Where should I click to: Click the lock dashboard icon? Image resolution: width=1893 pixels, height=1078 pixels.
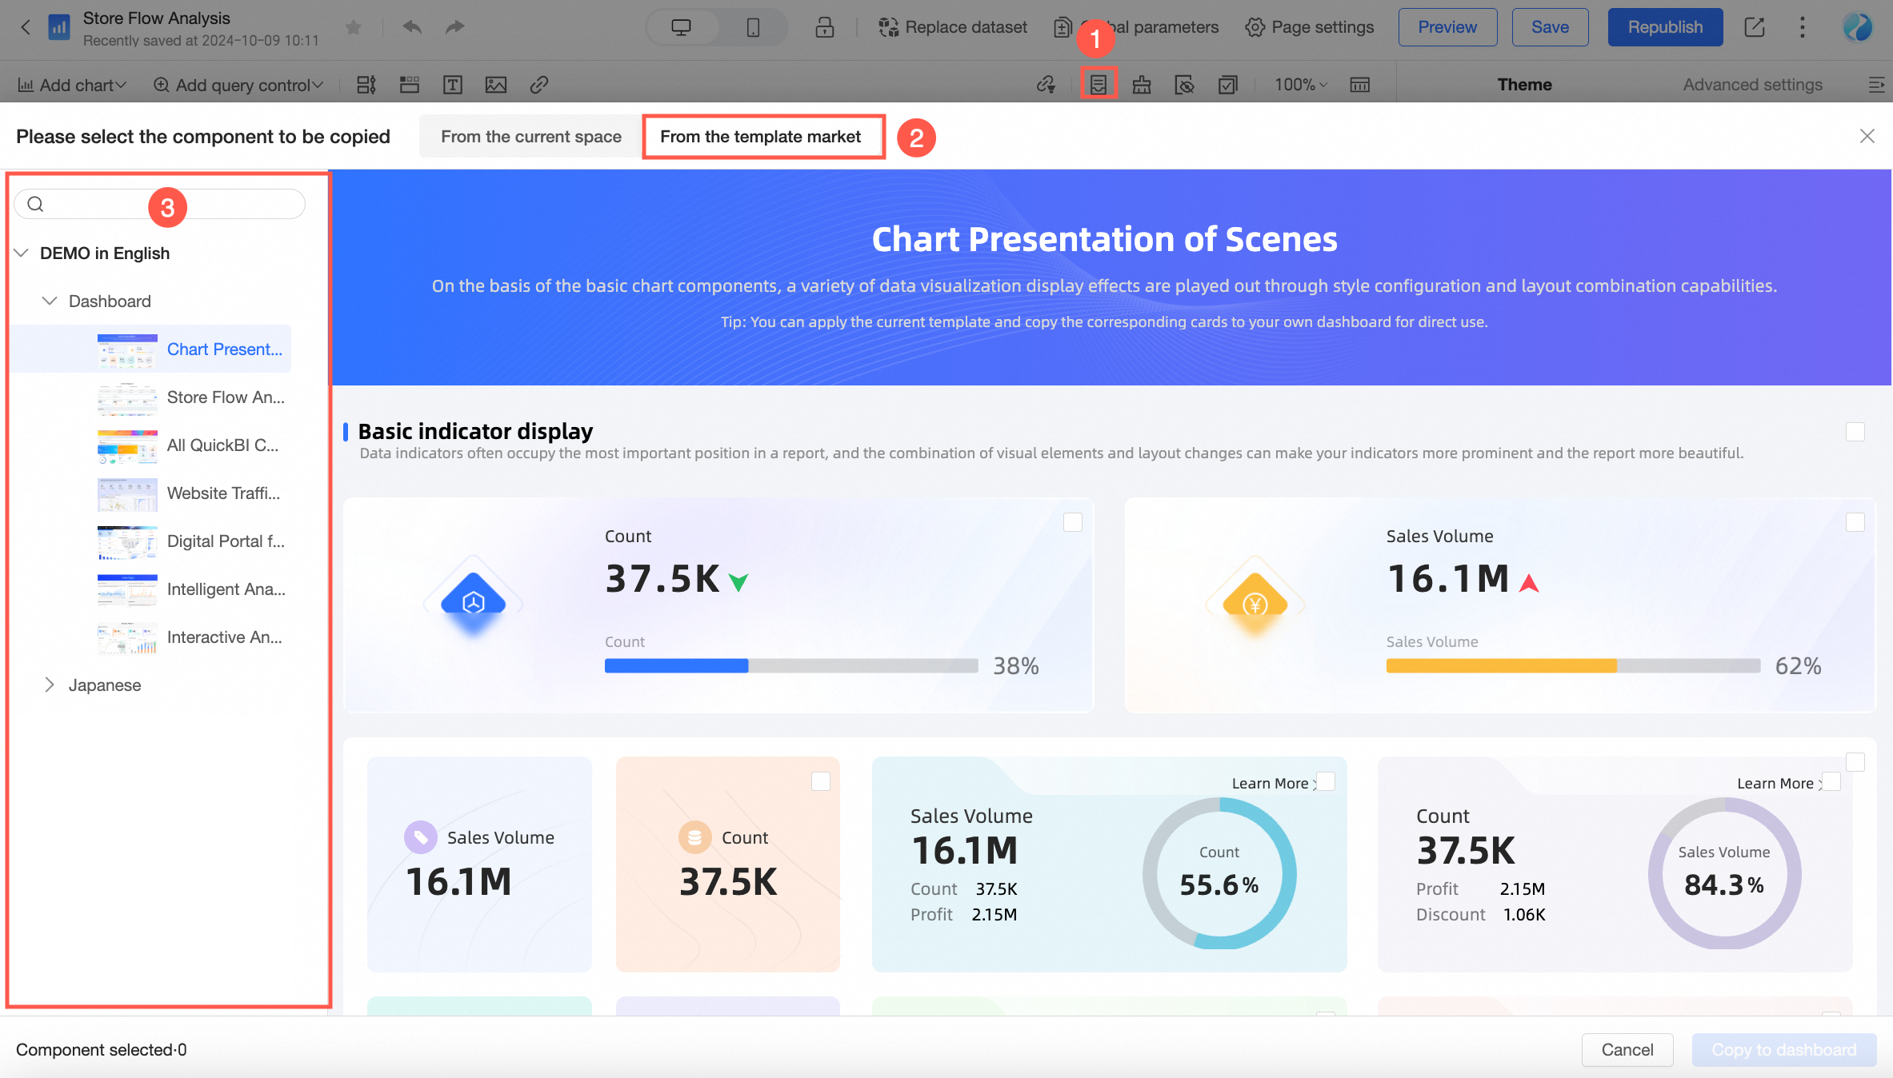point(824,27)
